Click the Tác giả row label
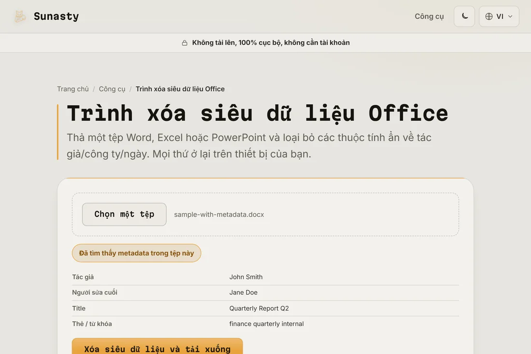Image resolution: width=531 pixels, height=354 pixels. (83, 277)
